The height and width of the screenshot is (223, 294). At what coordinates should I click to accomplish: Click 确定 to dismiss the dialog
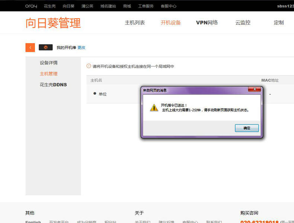tap(247, 128)
